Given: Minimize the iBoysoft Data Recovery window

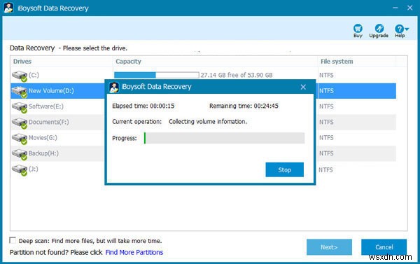Looking at the screenshot, I should pos(395,8).
